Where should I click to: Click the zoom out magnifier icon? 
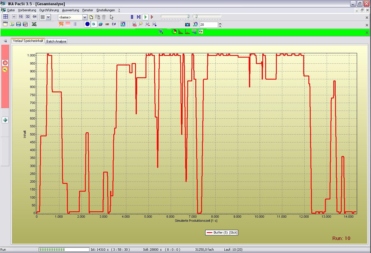[148, 24]
